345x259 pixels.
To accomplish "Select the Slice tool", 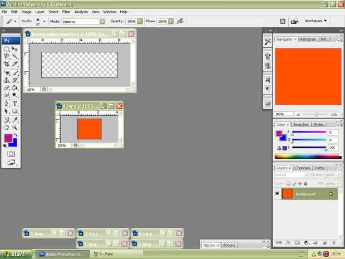I will [14, 64].
